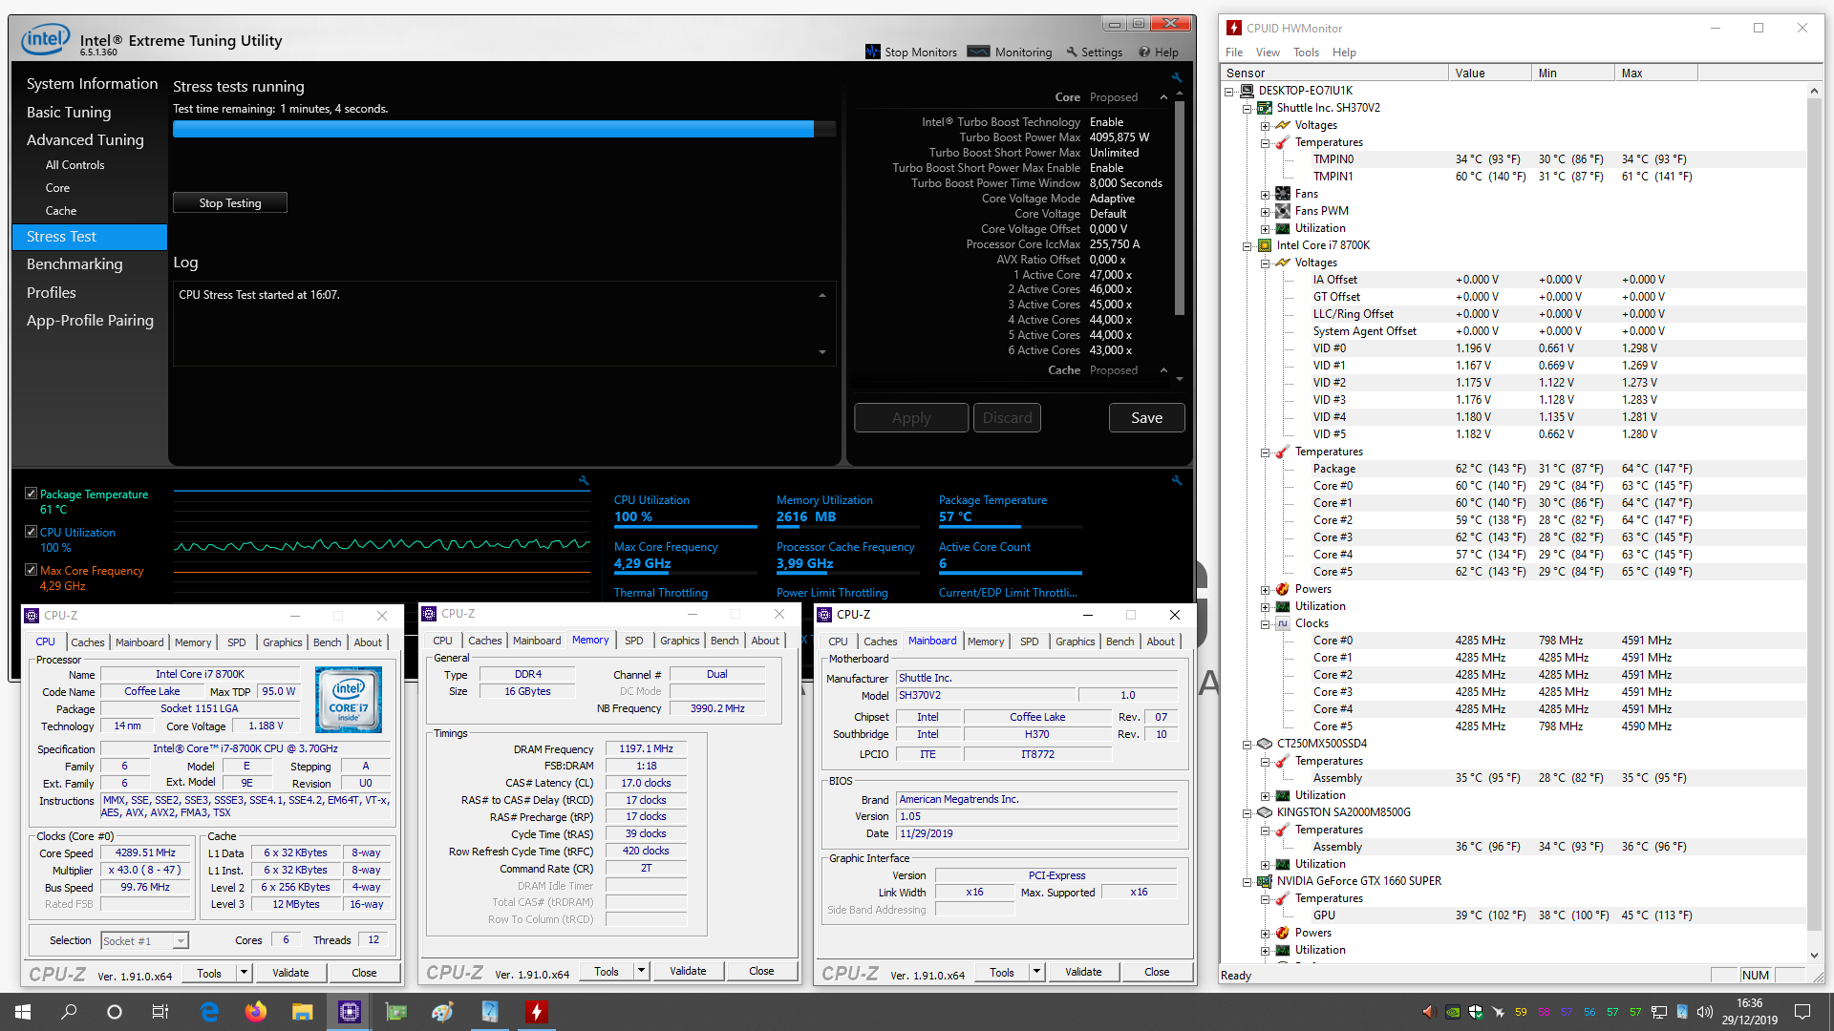Collapse the NVIDIA GeForce GTX 1660 SUPER node
This screenshot has height=1031, width=1834.
[x=1247, y=881]
